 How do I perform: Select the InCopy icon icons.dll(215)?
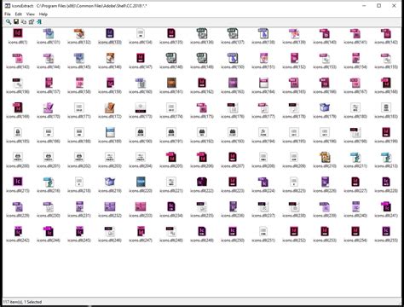18,182
